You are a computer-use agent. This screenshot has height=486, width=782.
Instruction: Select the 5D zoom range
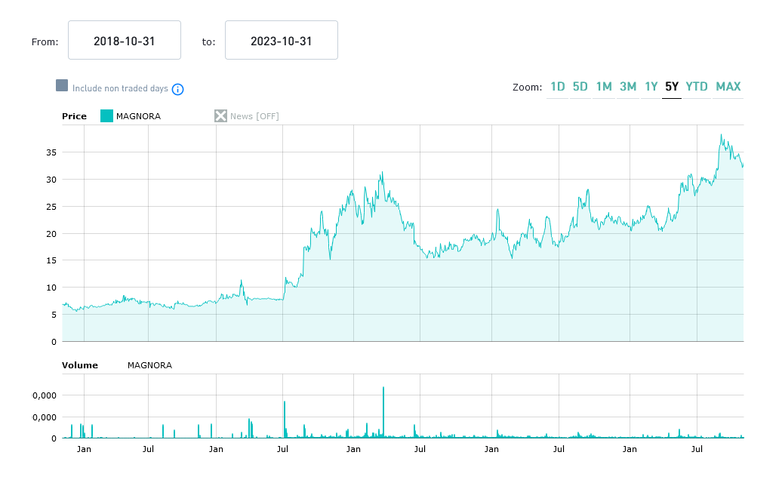[580, 87]
